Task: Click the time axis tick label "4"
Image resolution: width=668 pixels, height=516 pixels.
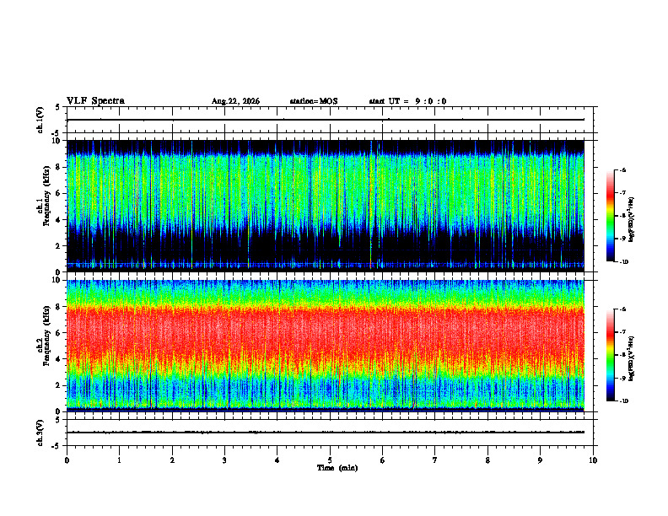Action: pos(277,460)
